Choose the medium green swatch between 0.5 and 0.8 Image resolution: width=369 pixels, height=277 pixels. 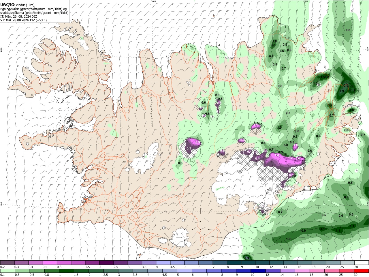[37, 271]
